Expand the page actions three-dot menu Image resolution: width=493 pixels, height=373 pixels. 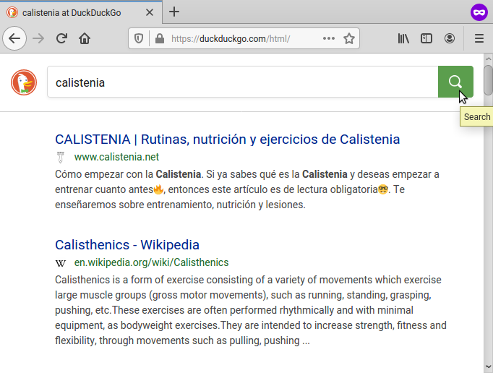click(x=328, y=39)
